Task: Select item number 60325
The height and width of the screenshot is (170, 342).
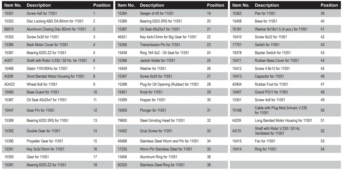Action: click(x=122, y=165)
